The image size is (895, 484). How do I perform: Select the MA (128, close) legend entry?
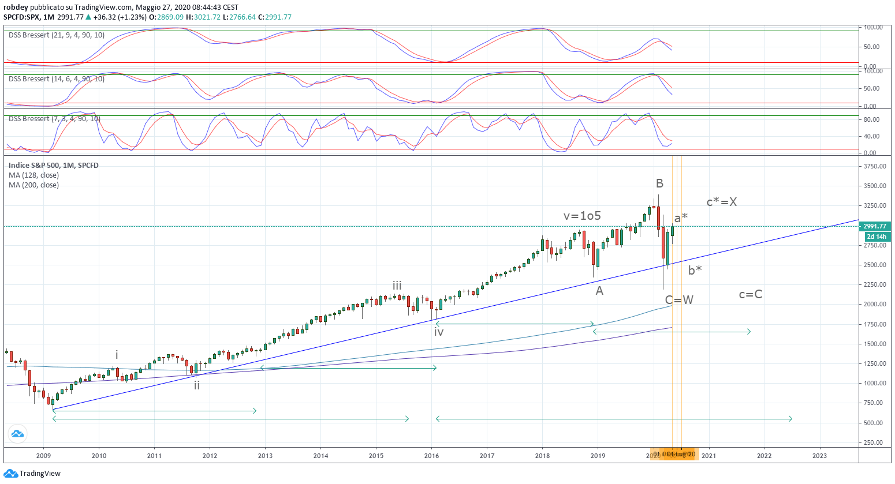click(x=33, y=175)
